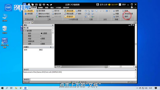Pin the 命令行 command line panel

pyautogui.click(x=135, y=69)
